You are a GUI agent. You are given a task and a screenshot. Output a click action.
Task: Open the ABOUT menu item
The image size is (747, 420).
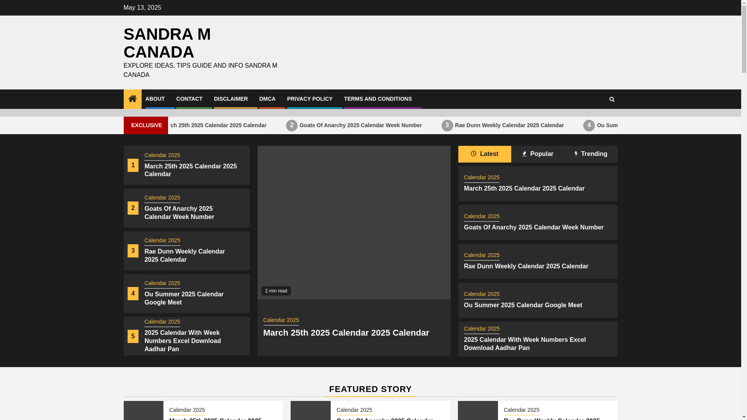(x=155, y=99)
